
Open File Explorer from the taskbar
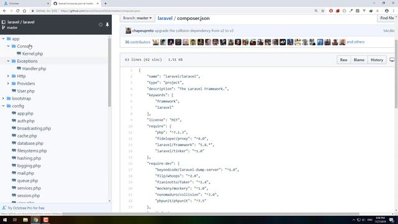pos(25,220)
